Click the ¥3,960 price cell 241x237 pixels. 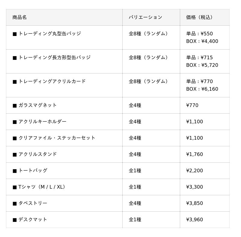click(195, 220)
